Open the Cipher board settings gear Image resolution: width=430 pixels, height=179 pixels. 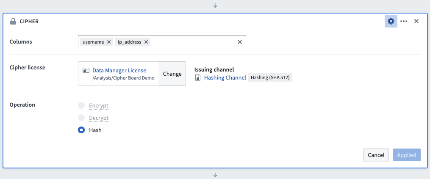[x=391, y=21]
